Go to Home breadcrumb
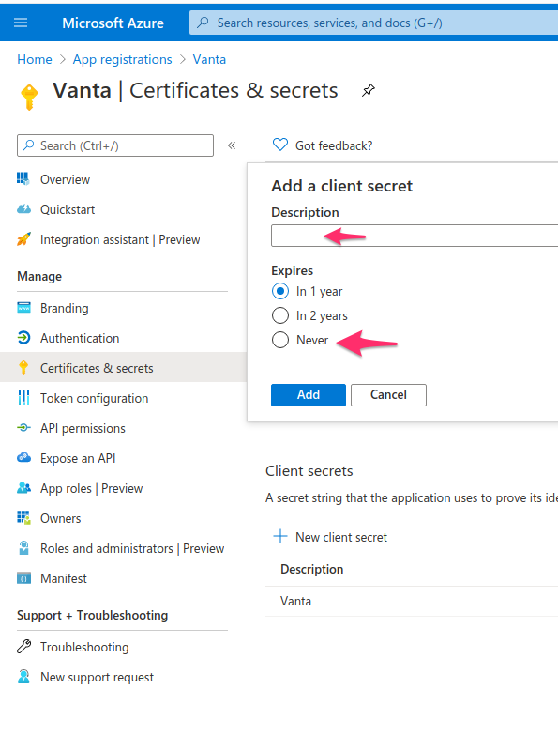This screenshot has height=750, width=558. pos(35,59)
